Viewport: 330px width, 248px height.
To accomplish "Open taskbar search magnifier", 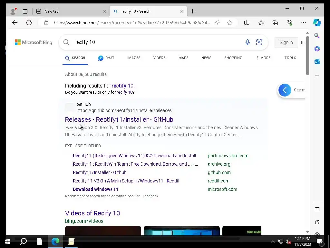I will [x=23, y=241].
